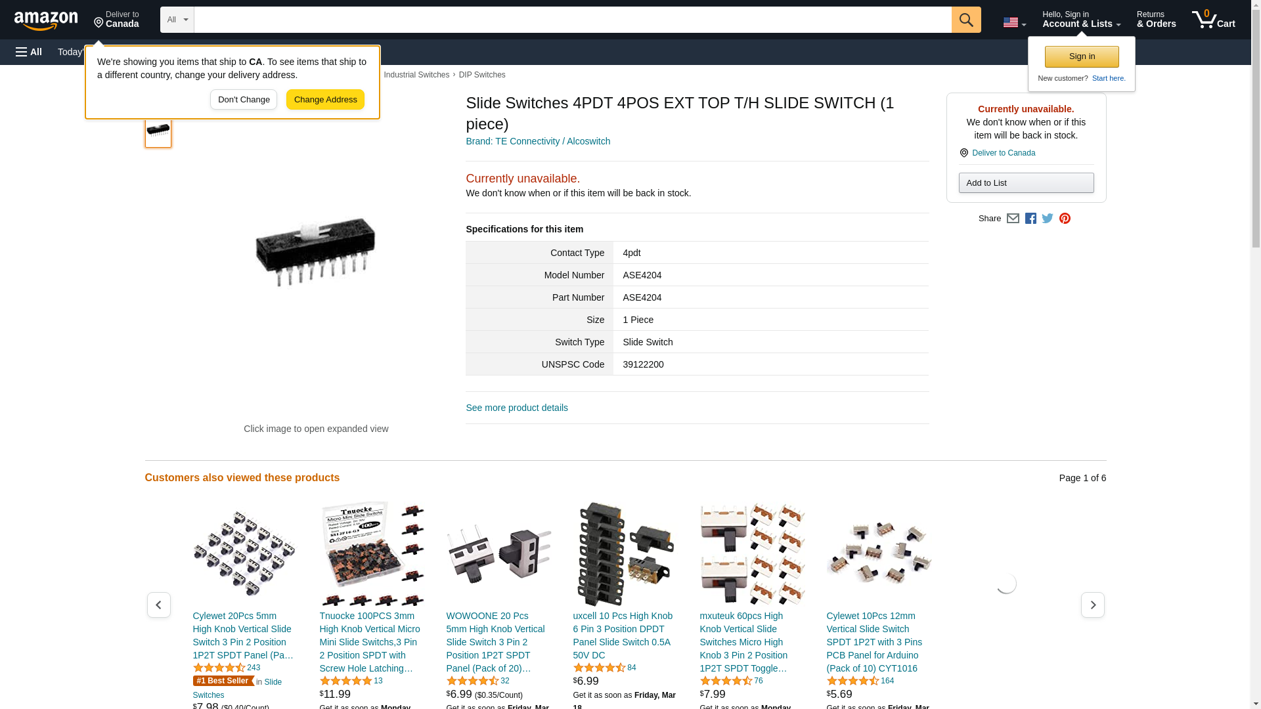The width and height of the screenshot is (1261, 709).
Task: Open Returns & Orders
Action: point(1156,20)
